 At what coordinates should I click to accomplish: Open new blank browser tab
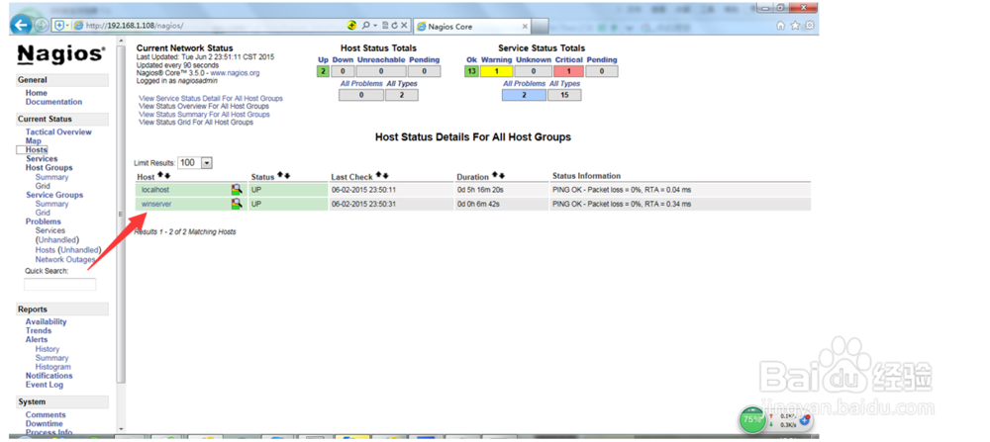point(541,27)
